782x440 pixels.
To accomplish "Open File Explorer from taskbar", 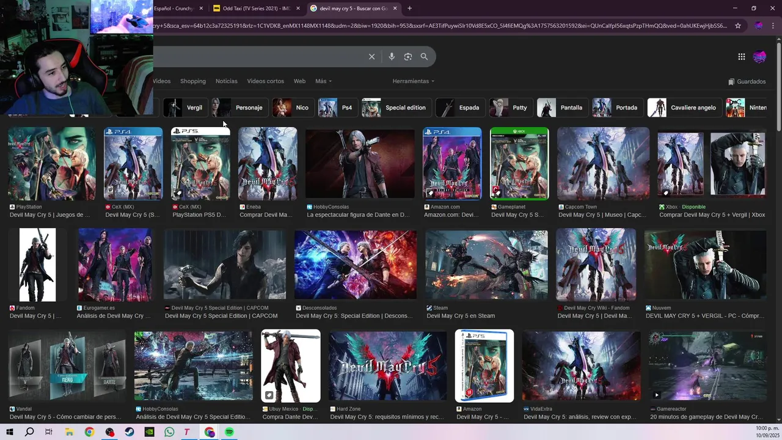I will point(70,432).
